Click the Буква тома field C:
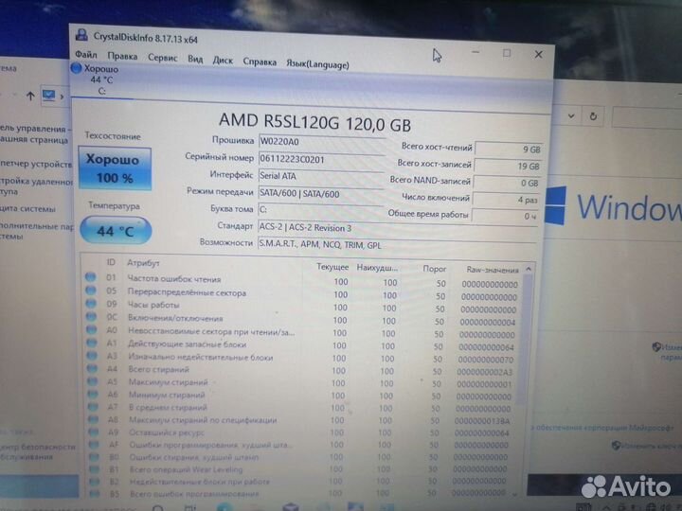 [320, 210]
